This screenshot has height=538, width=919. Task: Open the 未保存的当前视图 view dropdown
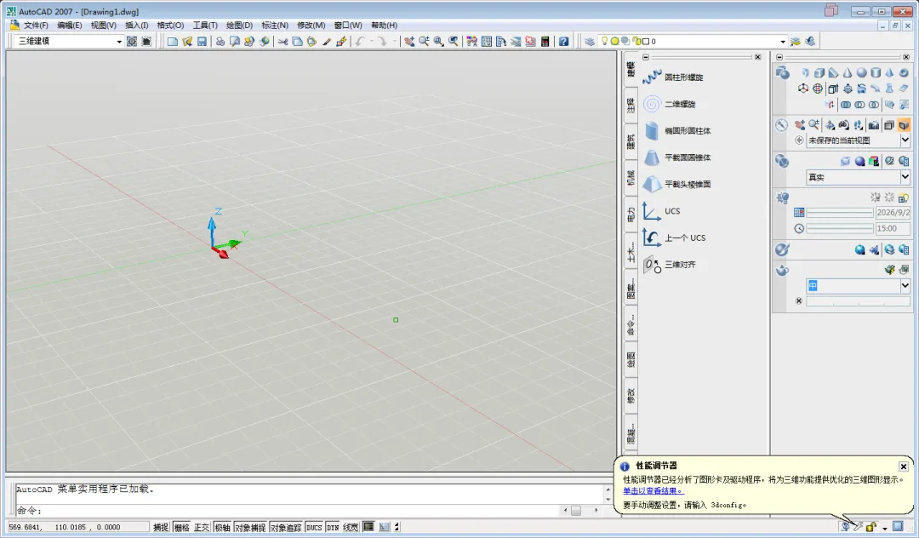[x=905, y=140]
